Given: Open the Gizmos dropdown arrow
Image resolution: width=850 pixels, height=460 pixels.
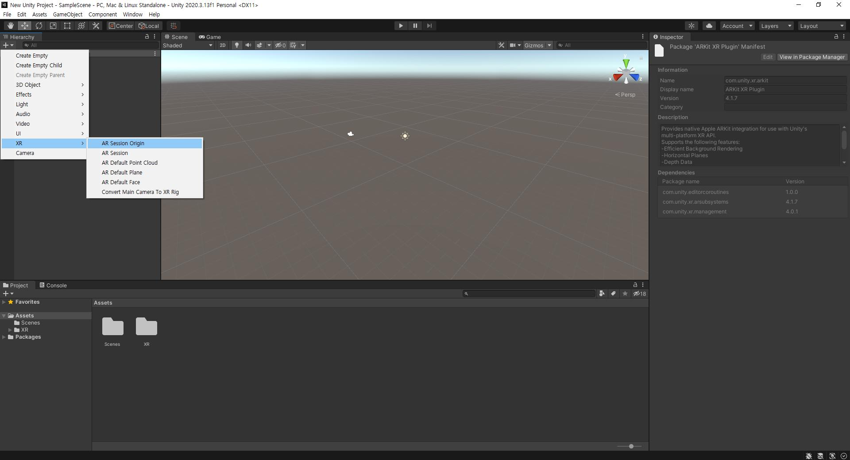Looking at the screenshot, I should pyautogui.click(x=549, y=45).
